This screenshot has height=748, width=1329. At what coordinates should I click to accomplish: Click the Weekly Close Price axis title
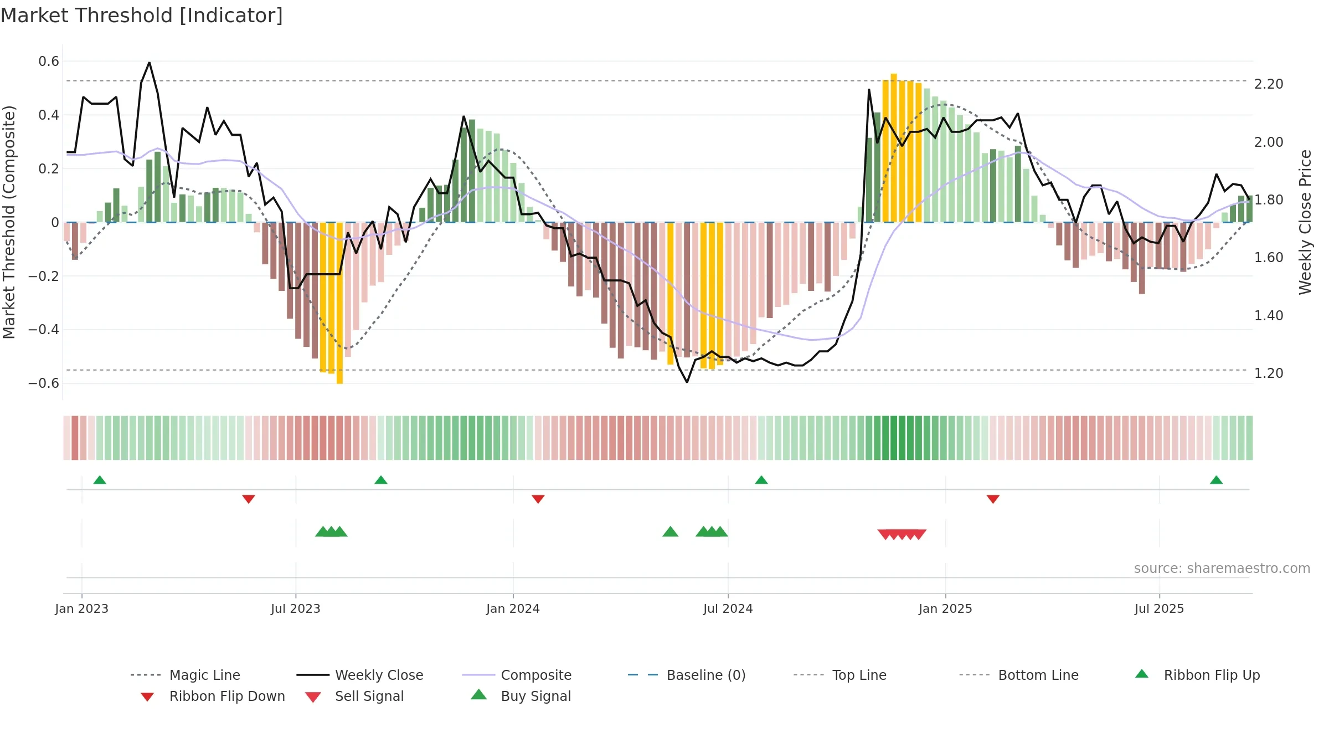[1305, 222]
